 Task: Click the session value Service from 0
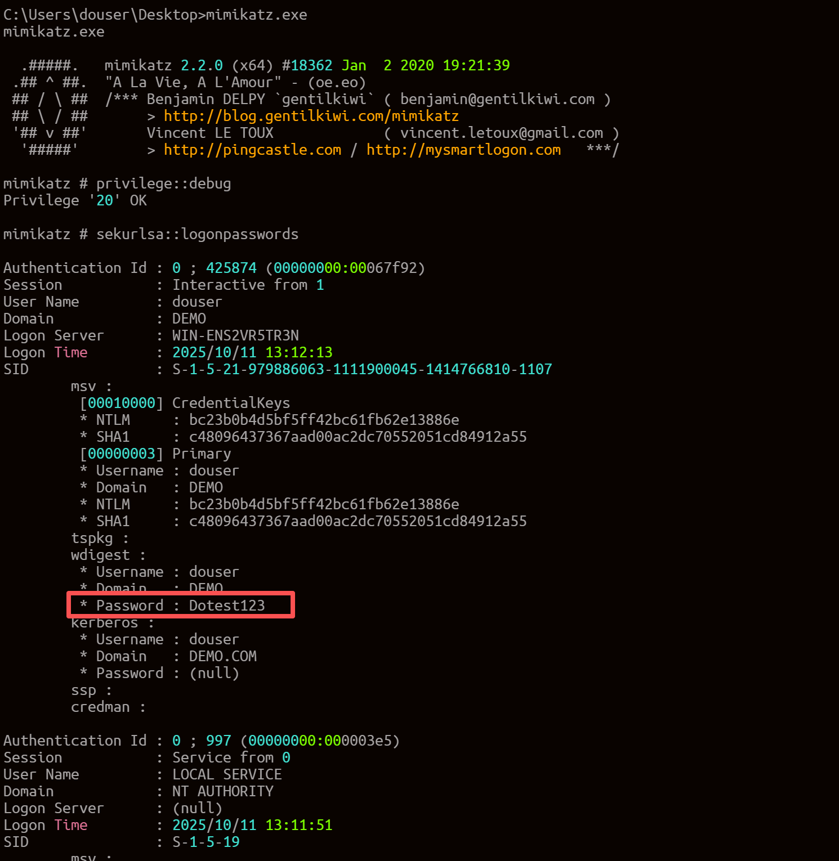[231, 758]
